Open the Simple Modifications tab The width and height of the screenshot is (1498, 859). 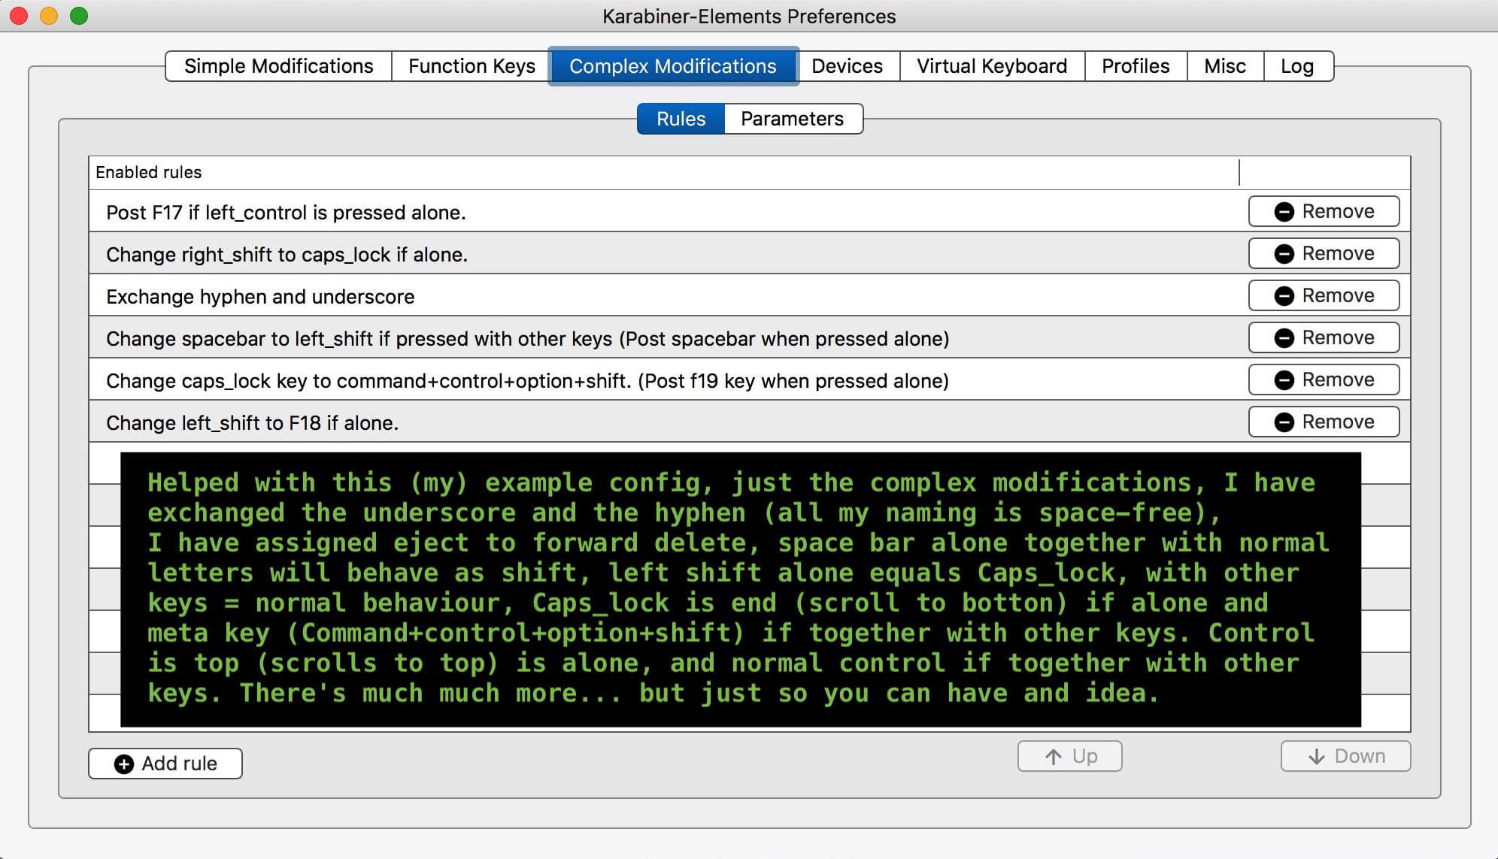click(x=278, y=66)
